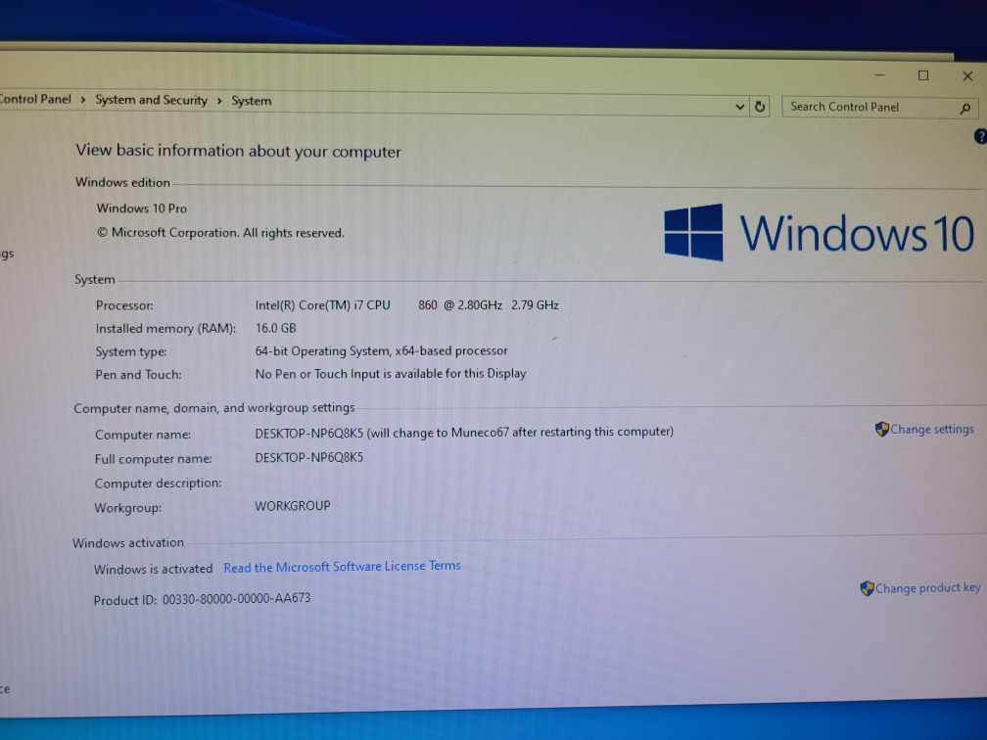Open the chevron after Control Panel breadcrumb

click(82, 100)
